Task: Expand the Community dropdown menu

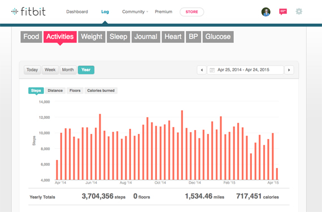Action: (x=135, y=12)
